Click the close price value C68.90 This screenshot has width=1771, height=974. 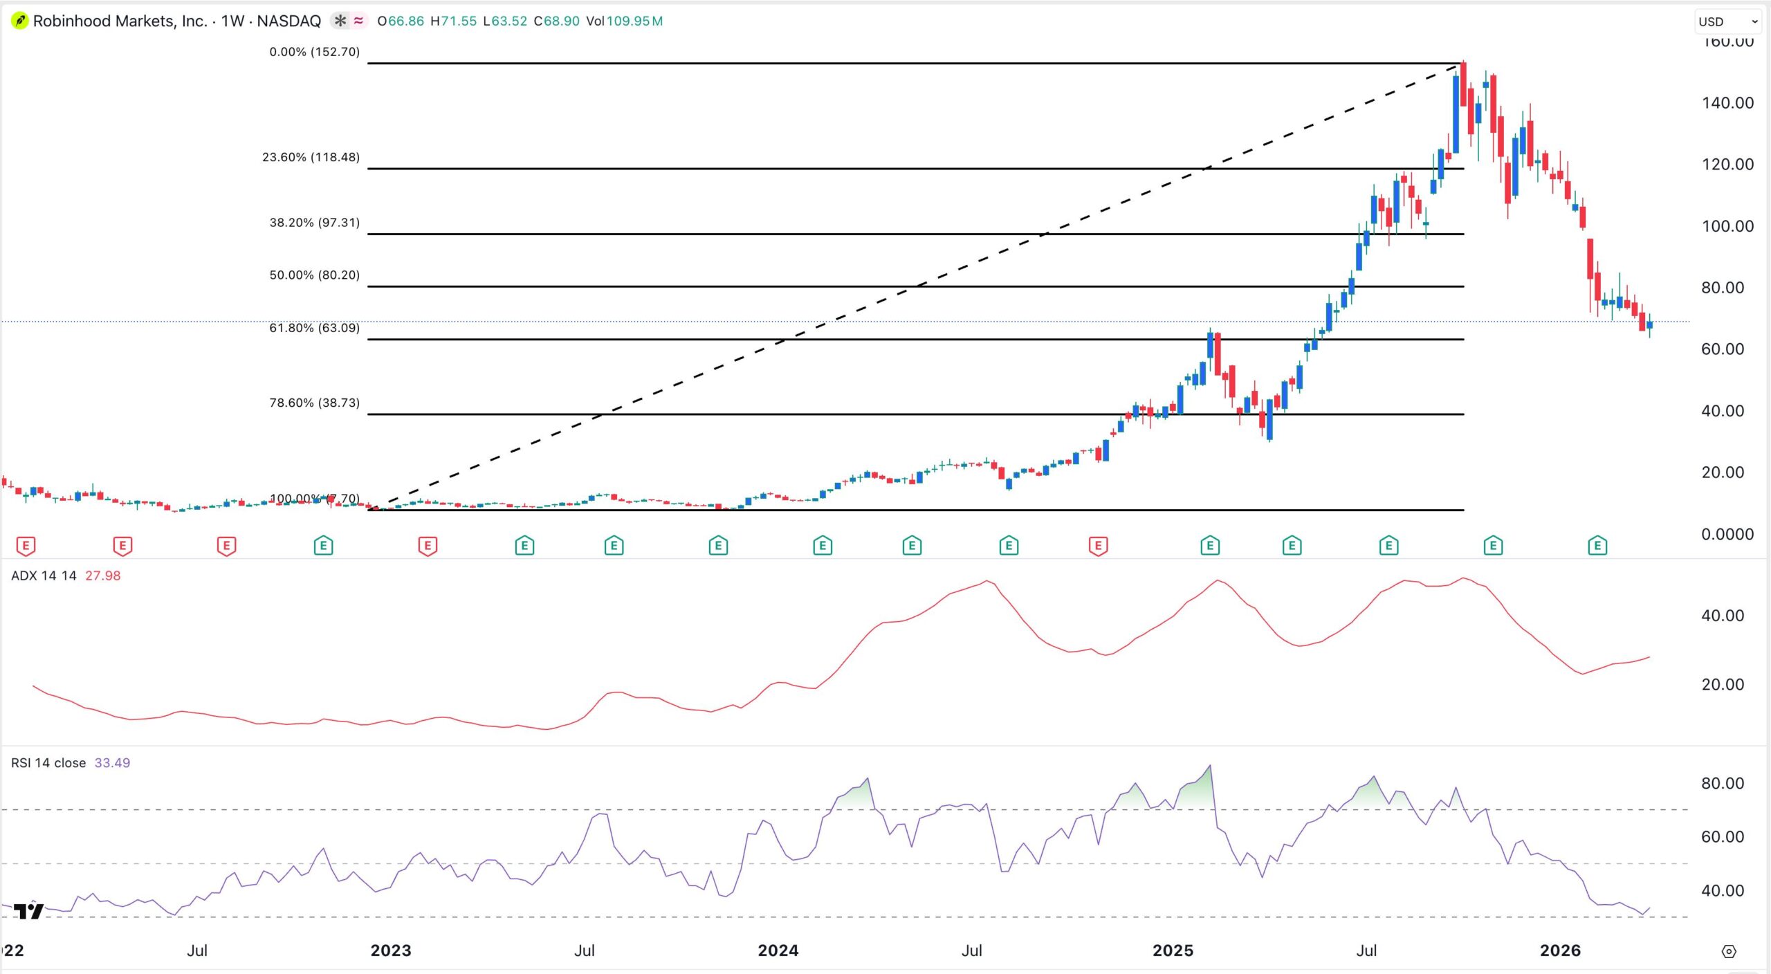[x=557, y=21]
